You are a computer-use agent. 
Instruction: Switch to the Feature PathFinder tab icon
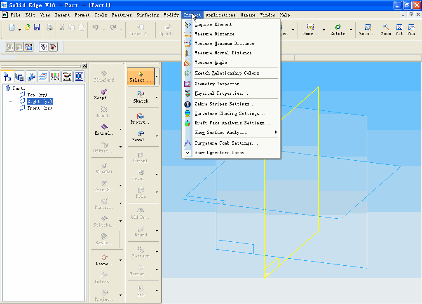pos(7,77)
